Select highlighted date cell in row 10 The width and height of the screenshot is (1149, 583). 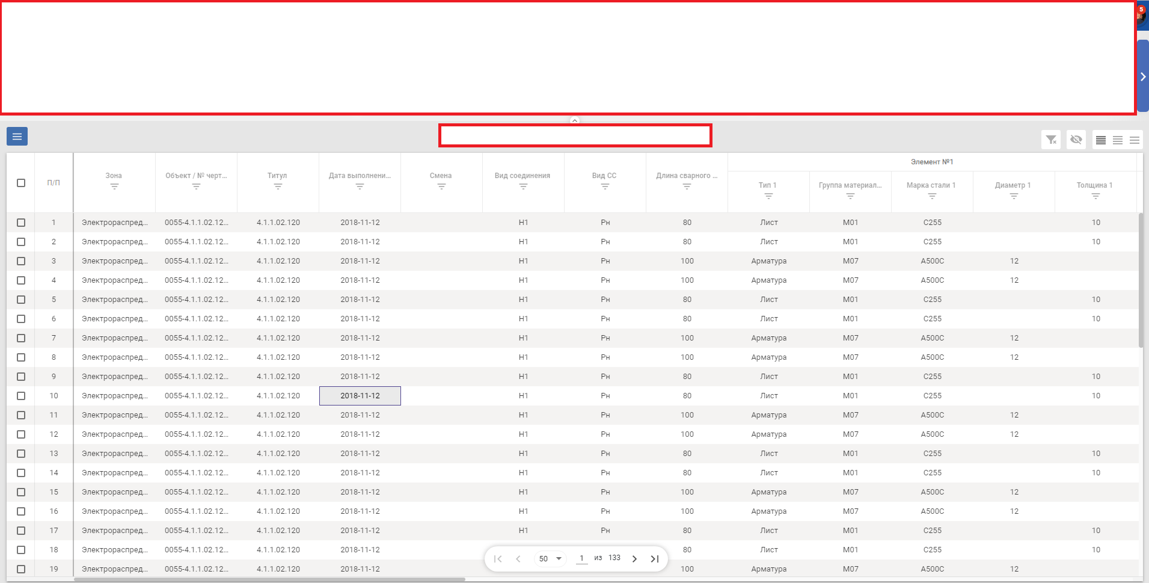click(x=360, y=396)
